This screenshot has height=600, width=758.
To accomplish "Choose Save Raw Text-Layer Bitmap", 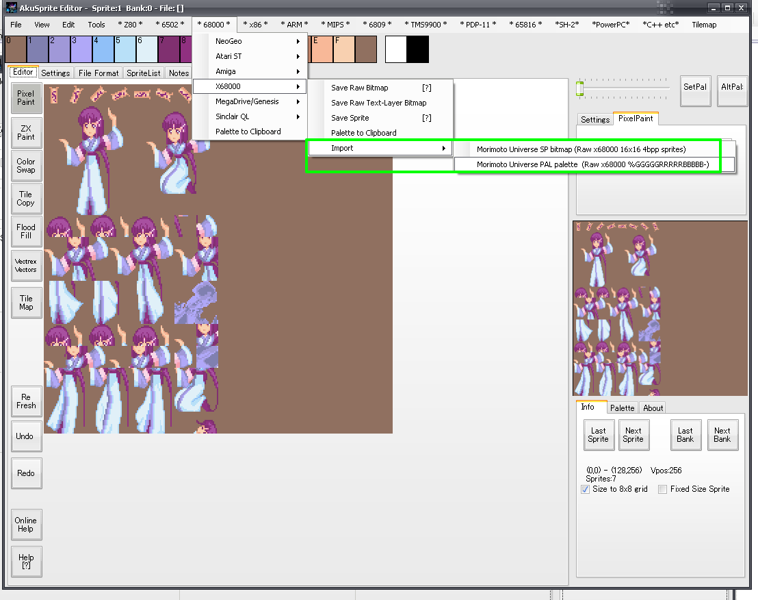I will pos(380,103).
